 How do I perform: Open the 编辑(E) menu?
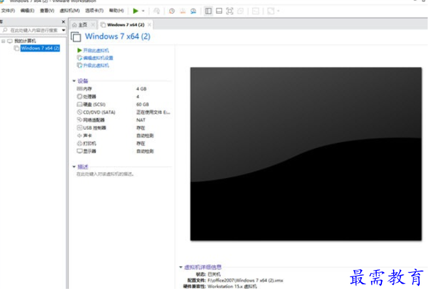point(27,10)
